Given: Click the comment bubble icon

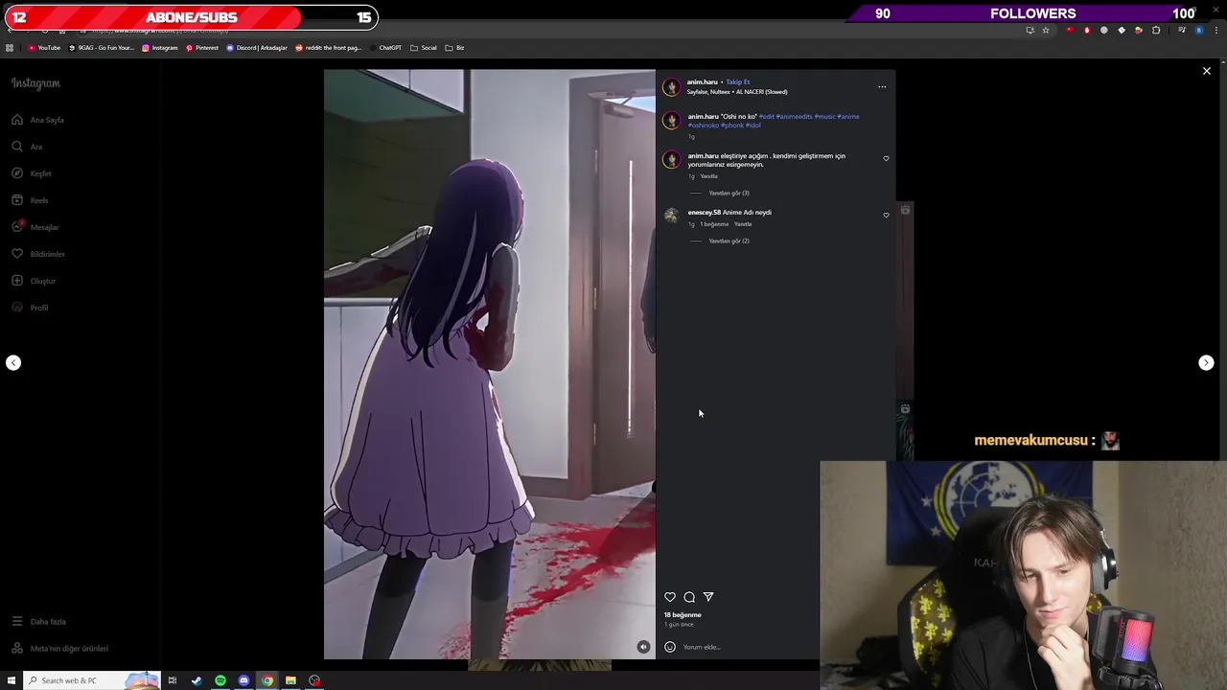Looking at the screenshot, I should click(689, 597).
